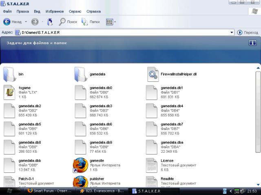The image size is (261, 195).
Task: Select FirewallInstallHelper.dll gear icon
Action: tap(153, 74)
